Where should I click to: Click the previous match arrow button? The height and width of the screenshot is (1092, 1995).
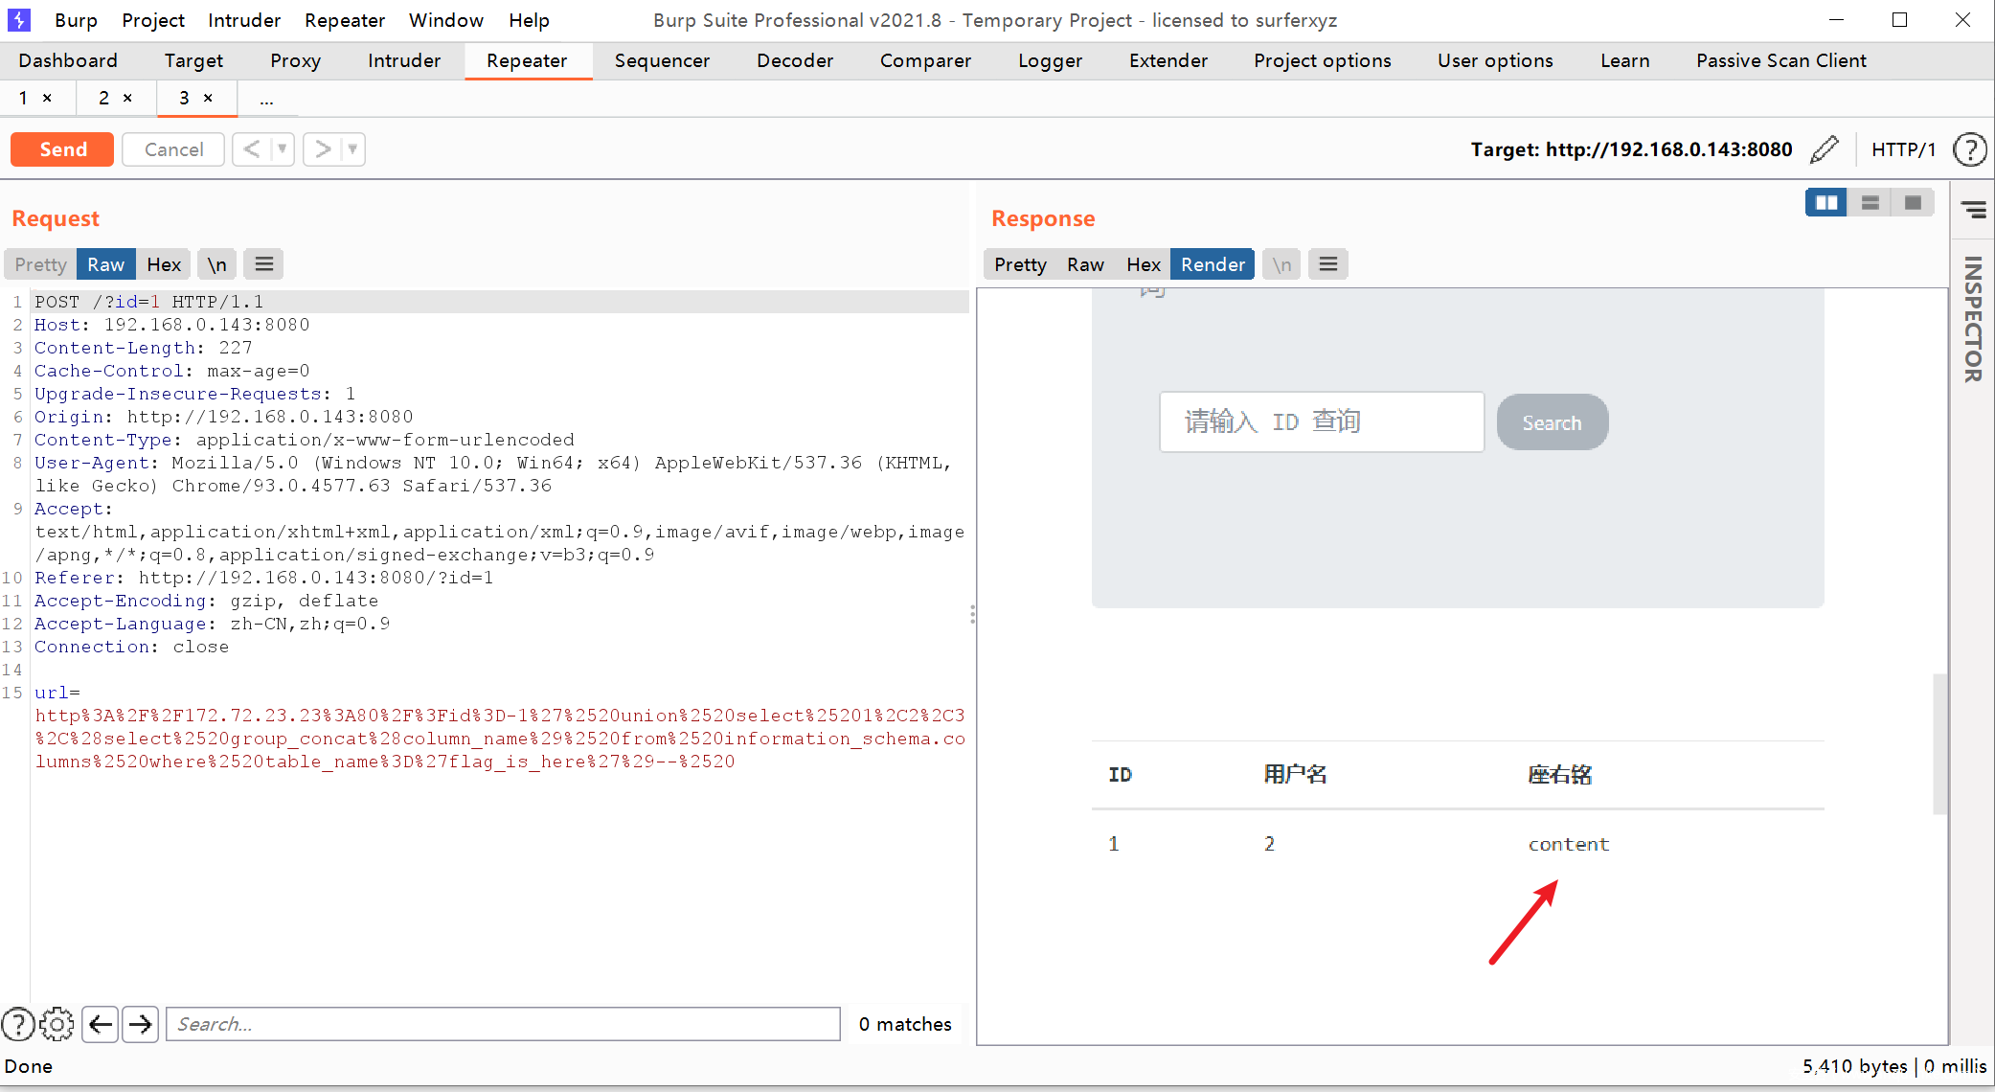coord(101,1024)
